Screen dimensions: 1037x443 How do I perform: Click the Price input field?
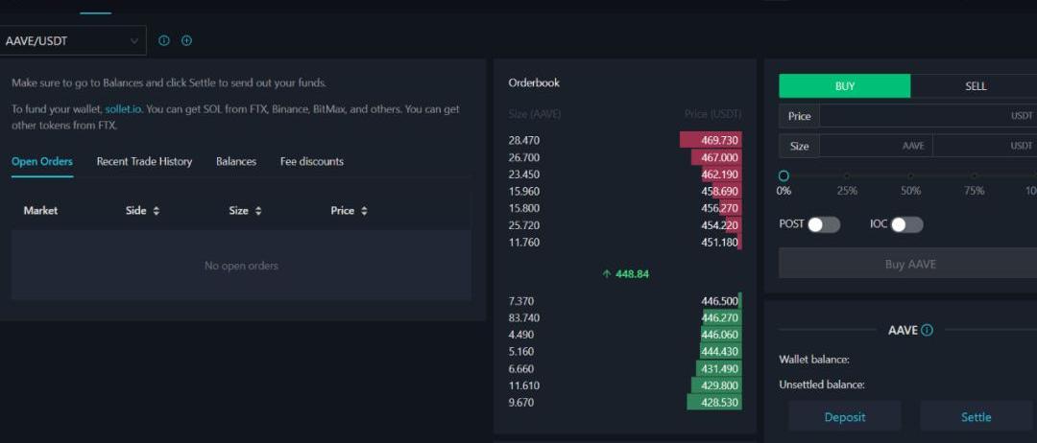912,116
